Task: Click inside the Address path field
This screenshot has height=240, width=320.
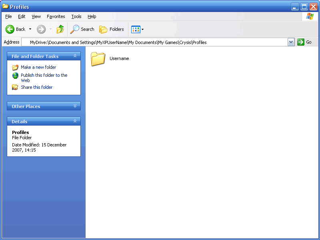Action: pos(154,42)
